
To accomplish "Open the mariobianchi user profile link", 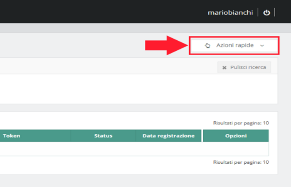I will (230, 12).
